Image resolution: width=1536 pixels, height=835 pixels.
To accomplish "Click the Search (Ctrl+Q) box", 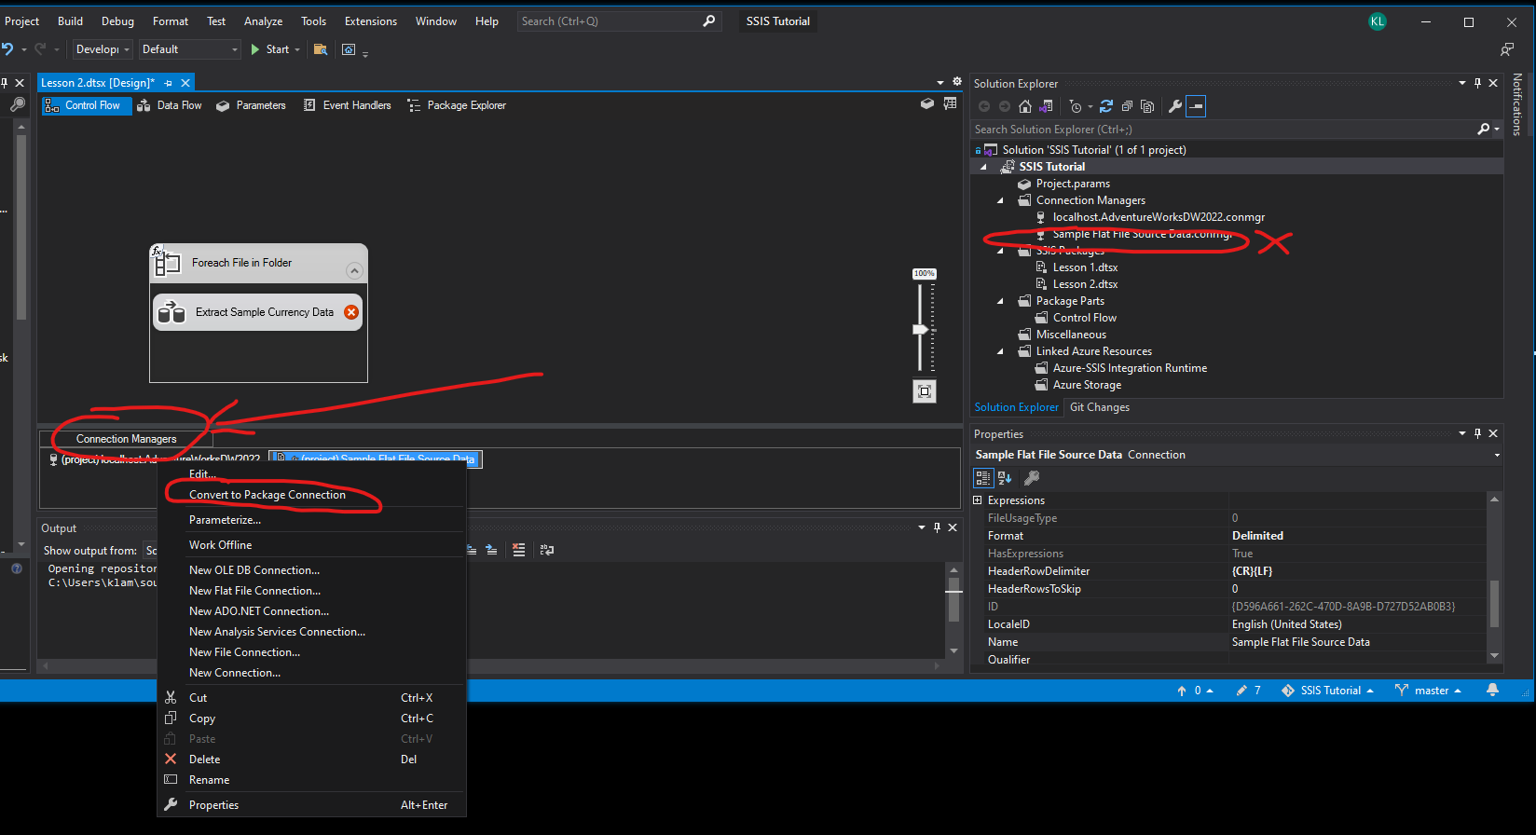I will pyautogui.click(x=620, y=21).
